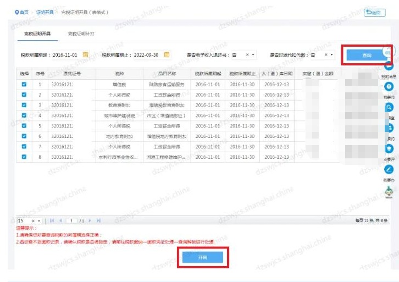399x282 pixels.
Task: Expand the 是否电子收入退还书 dropdown
Action: 253,55
